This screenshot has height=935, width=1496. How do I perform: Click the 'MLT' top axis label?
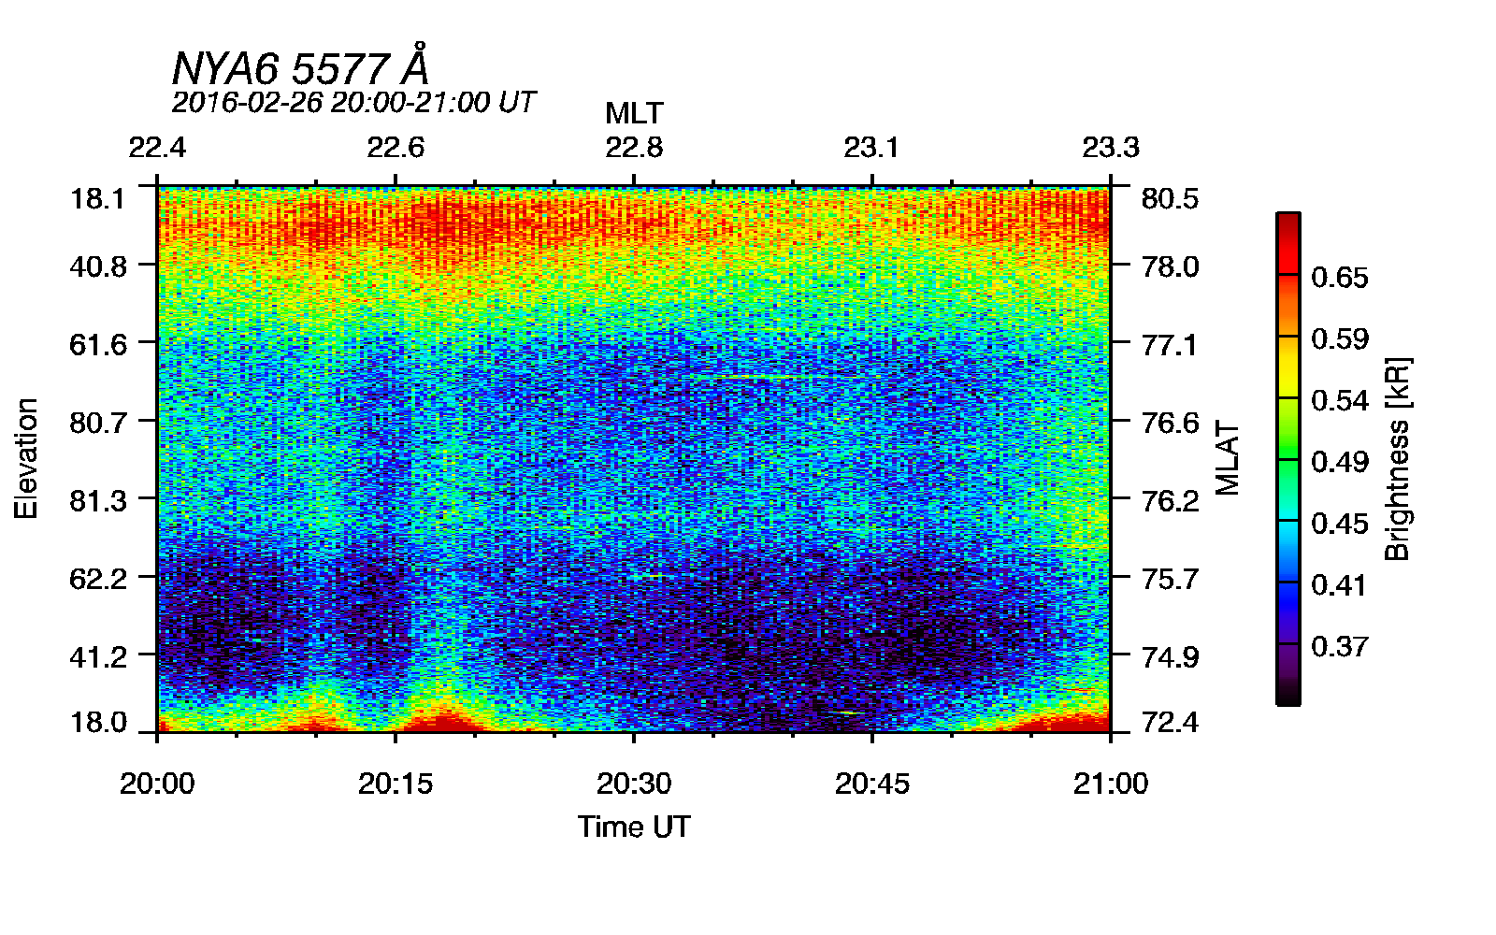pos(634,114)
